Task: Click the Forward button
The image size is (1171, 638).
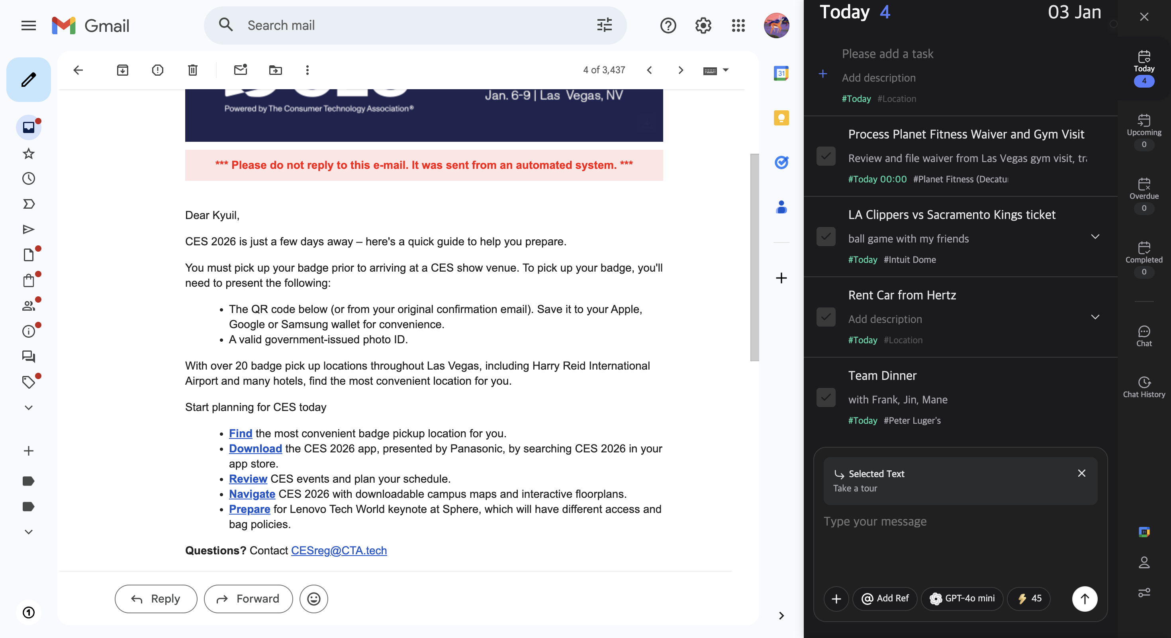Action: pos(248,599)
